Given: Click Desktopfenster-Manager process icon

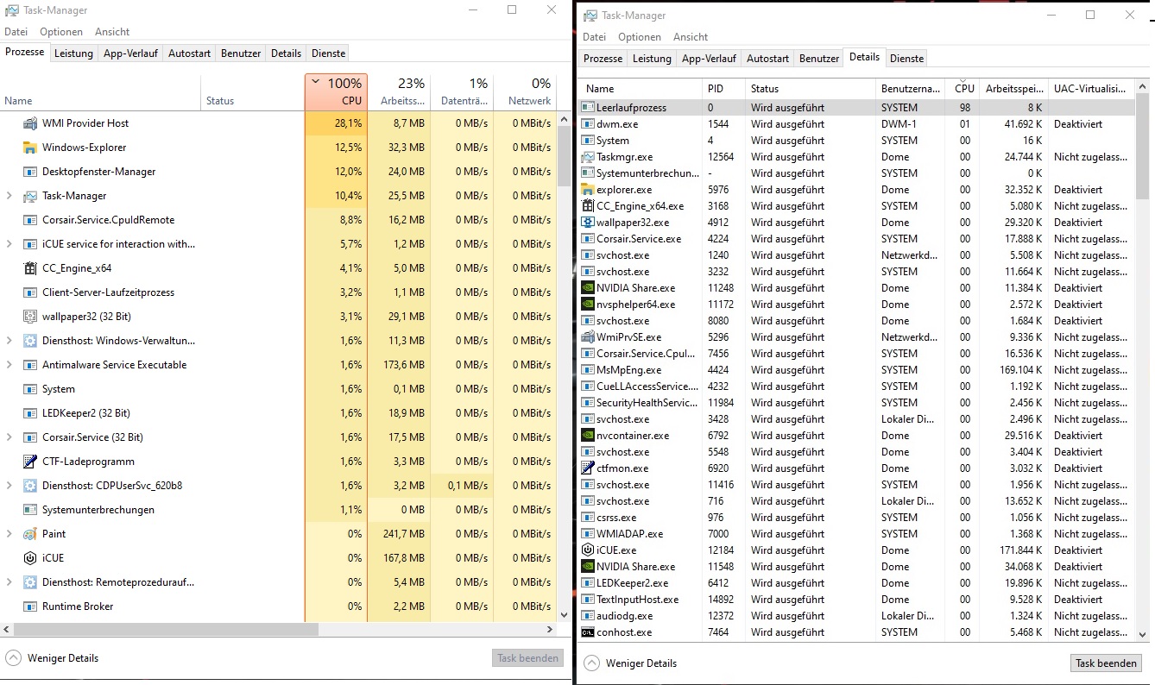Looking at the screenshot, I should [30, 172].
